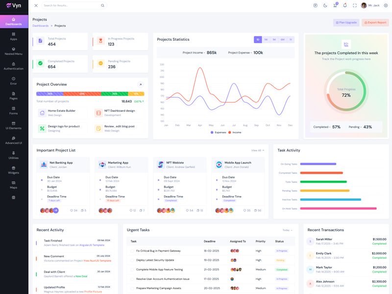The height and width of the screenshot is (294, 392).
Task: Open the settings gear in top bar
Action: tap(386, 5)
